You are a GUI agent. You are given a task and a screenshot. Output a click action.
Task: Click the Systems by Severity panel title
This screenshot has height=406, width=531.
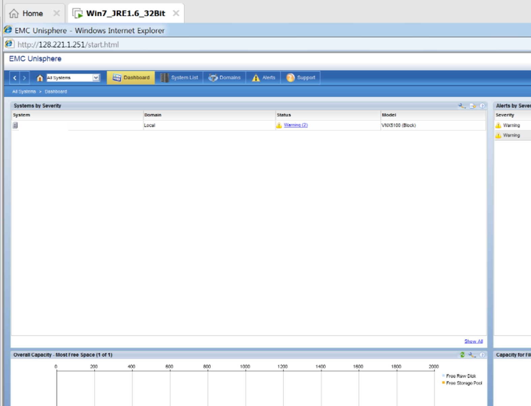[x=37, y=106]
